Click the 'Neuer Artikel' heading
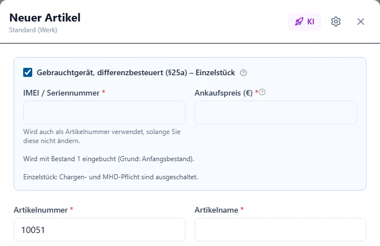The image size is (380, 246). click(x=45, y=18)
